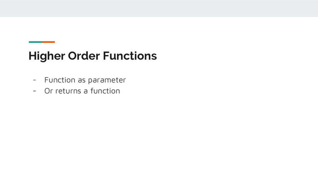Select the "Function as parameter" bullet text
This screenshot has height=178, width=318.
85,80
